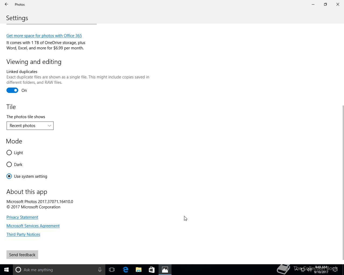
Task: Click the Send feedback button
Action: (x=22, y=255)
